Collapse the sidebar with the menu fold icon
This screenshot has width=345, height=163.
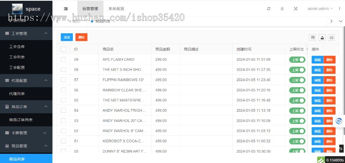[x=66, y=8]
